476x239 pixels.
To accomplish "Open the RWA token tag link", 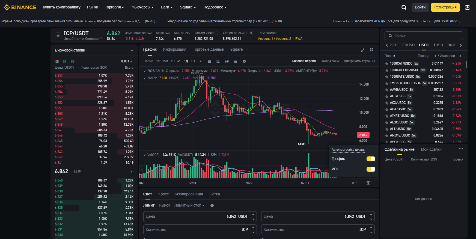I will 299,39.
